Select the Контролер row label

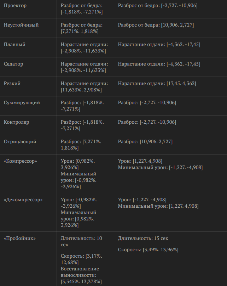[x=16, y=122]
